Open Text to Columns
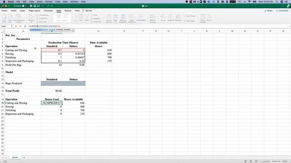This screenshot has width=291, height=163. click(x=109, y=18)
